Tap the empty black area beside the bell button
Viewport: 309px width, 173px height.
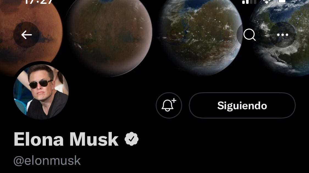pos(112,105)
